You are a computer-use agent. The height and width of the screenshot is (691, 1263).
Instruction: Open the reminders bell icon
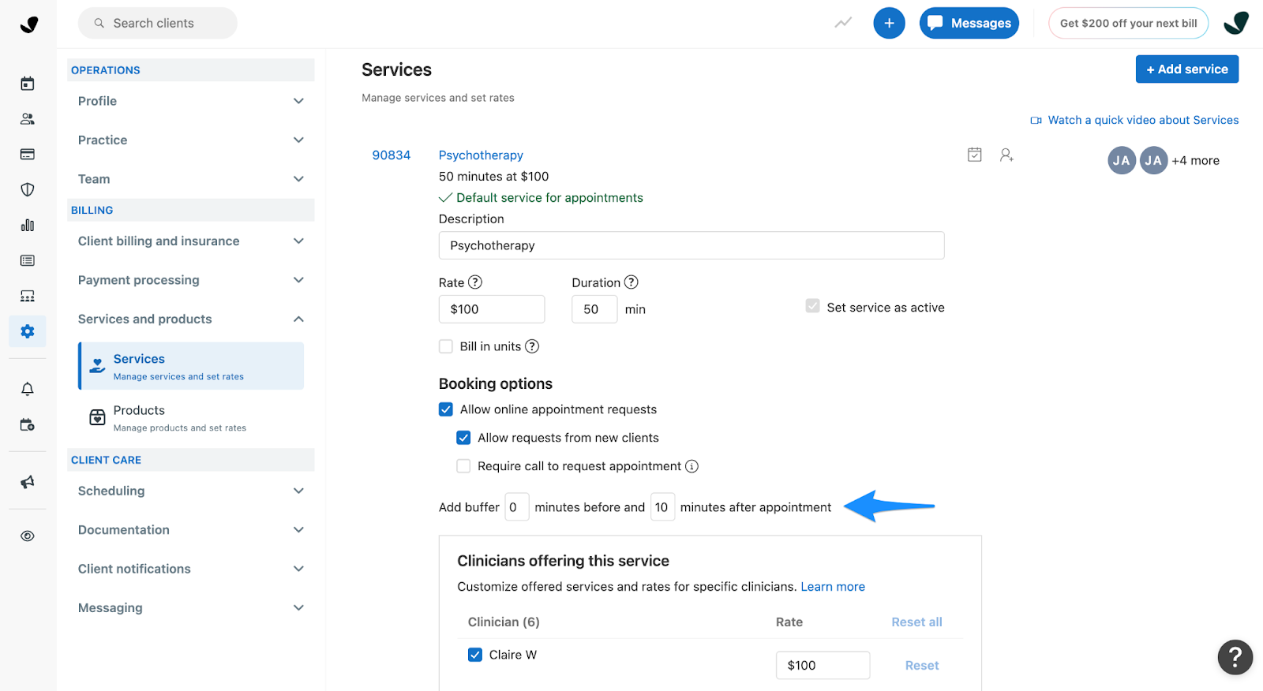[28, 389]
